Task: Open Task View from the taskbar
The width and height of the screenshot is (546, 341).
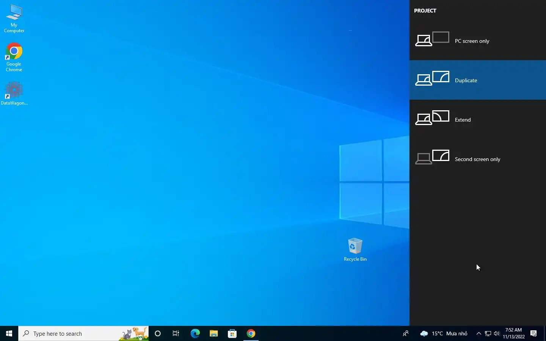Action: (176, 333)
